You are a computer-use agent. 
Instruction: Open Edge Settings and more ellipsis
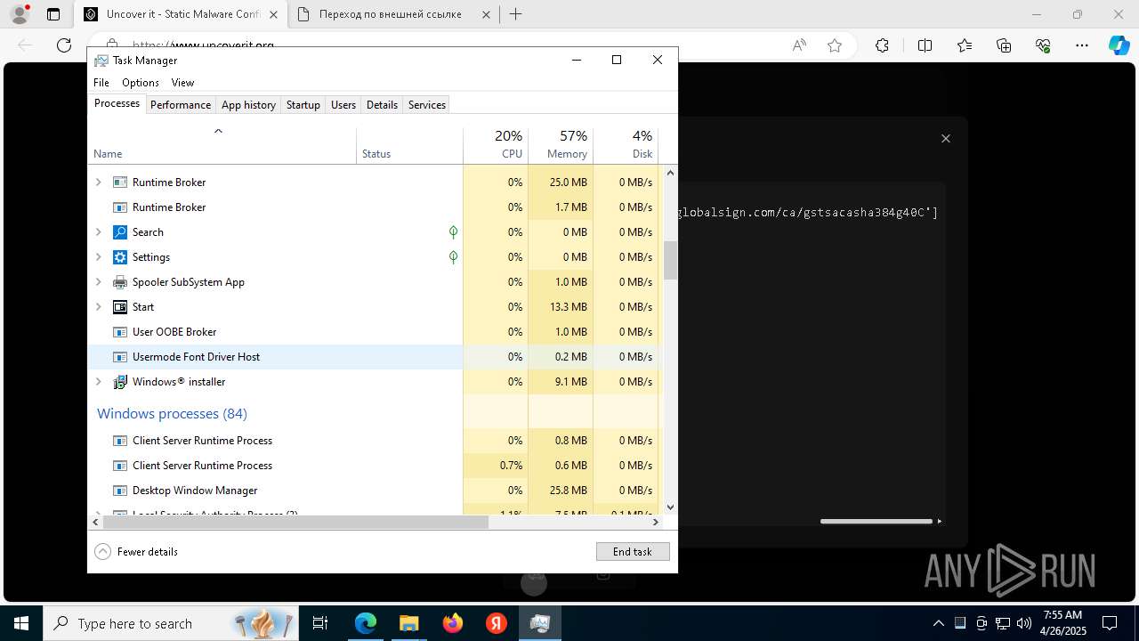tap(1082, 45)
